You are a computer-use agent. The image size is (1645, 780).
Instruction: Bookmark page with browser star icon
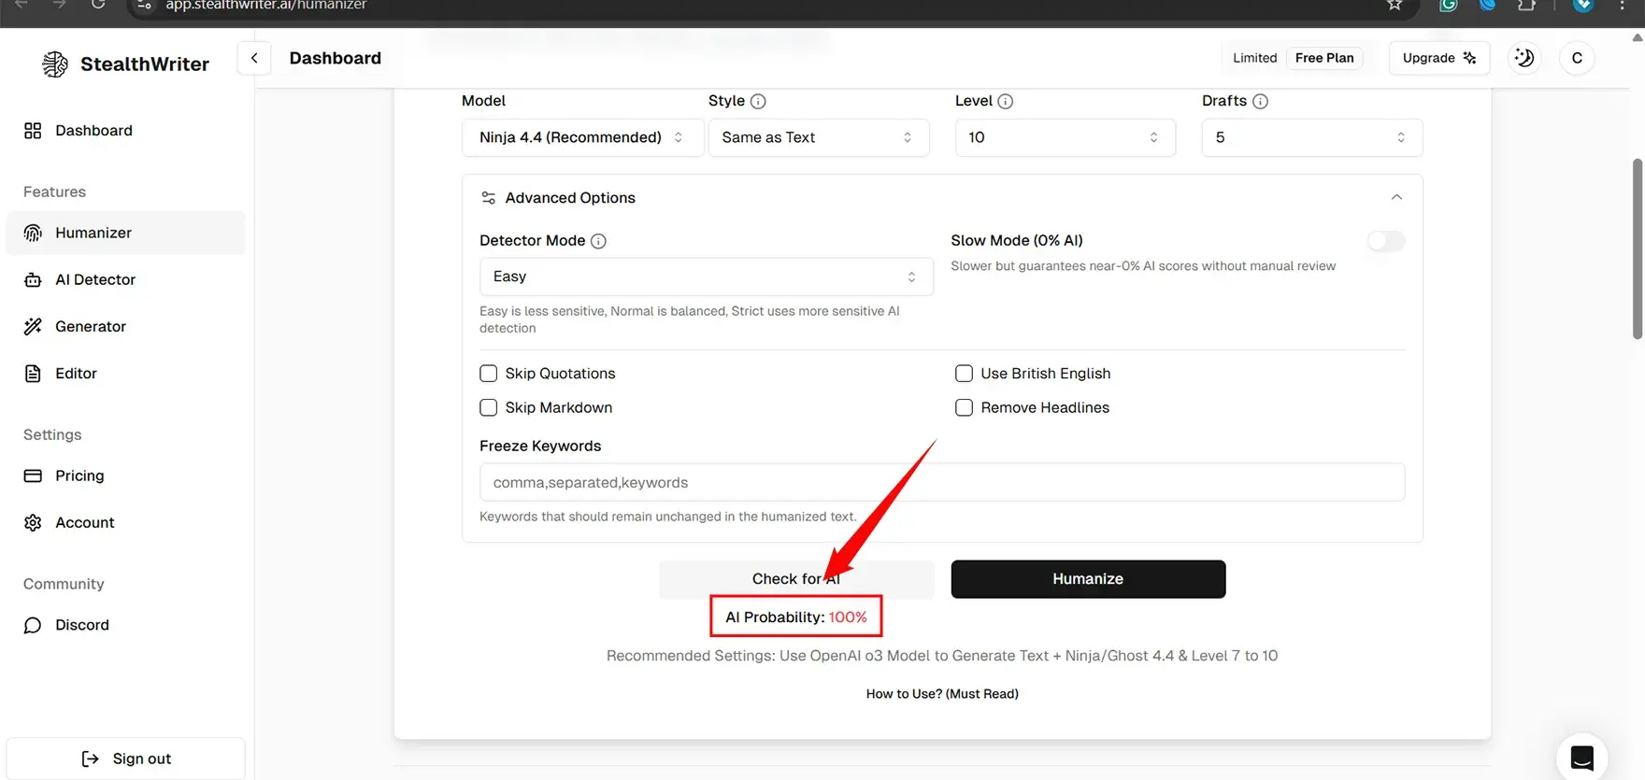pyautogui.click(x=1395, y=6)
